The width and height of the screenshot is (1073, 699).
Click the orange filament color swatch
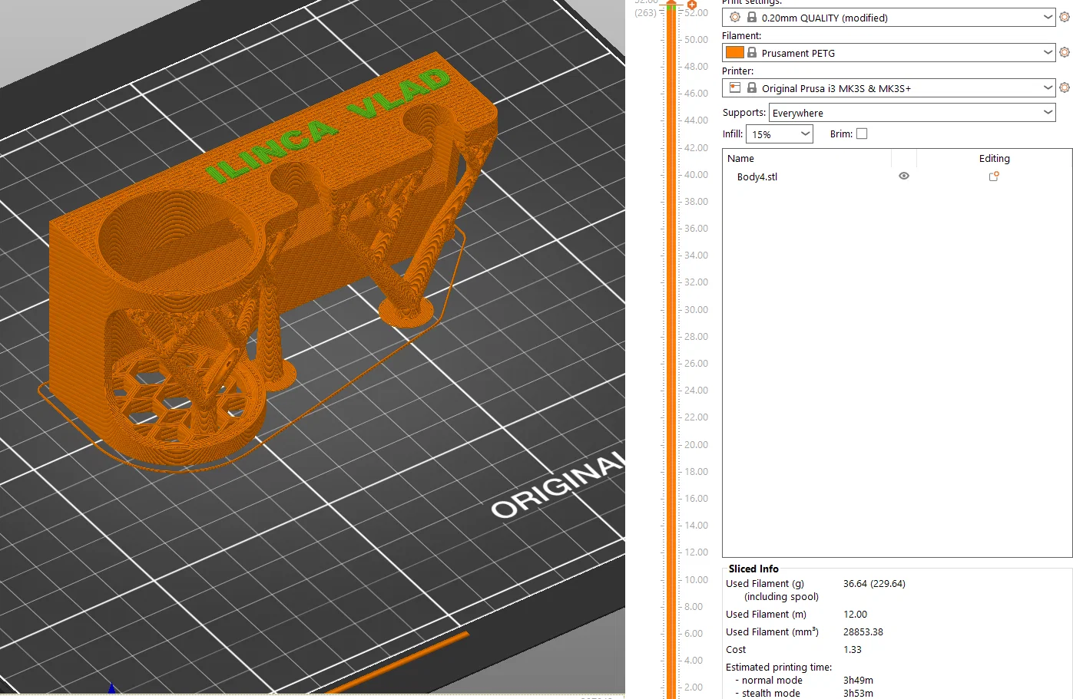(x=735, y=52)
